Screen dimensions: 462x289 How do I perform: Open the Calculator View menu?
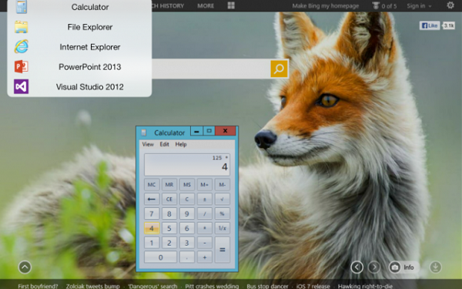tap(148, 144)
